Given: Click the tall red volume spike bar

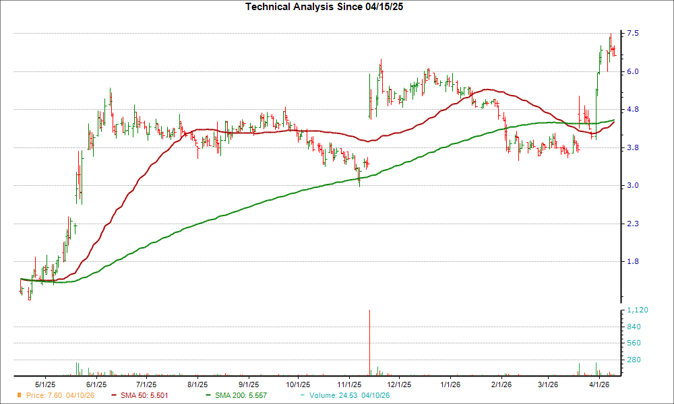Looking at the screenshot, I should [369, 340].
